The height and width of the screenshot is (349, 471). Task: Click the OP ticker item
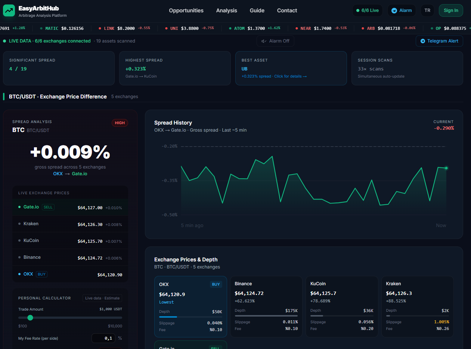450,28
